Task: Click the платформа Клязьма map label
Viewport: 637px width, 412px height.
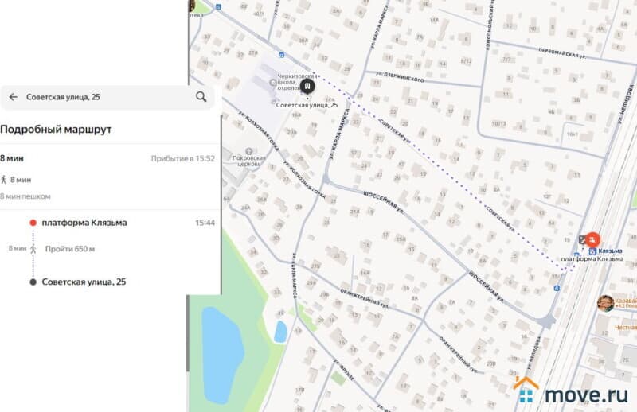Action: tap(592, 259)
